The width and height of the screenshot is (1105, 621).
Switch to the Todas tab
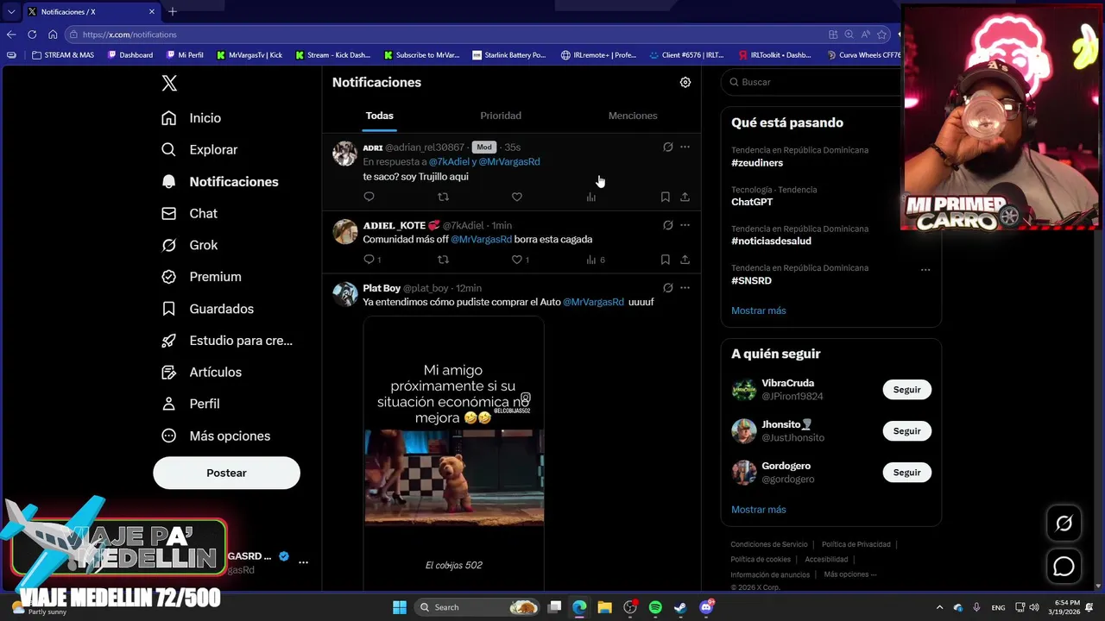(379, 116)
